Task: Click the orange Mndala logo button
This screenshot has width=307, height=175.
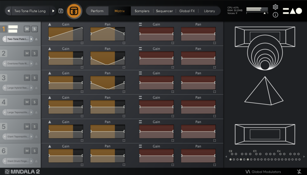Action: 74,11
